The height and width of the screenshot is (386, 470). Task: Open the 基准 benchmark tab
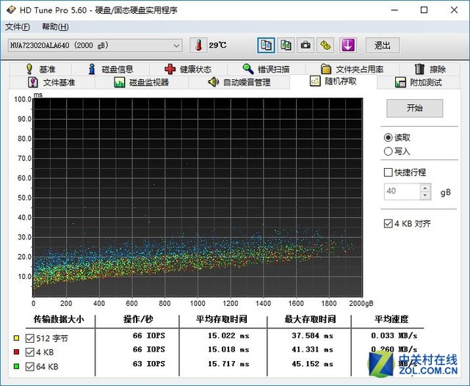(x=41, y=69)
